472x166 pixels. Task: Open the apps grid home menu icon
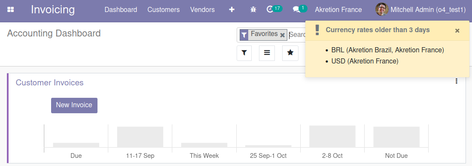(11, 10)
